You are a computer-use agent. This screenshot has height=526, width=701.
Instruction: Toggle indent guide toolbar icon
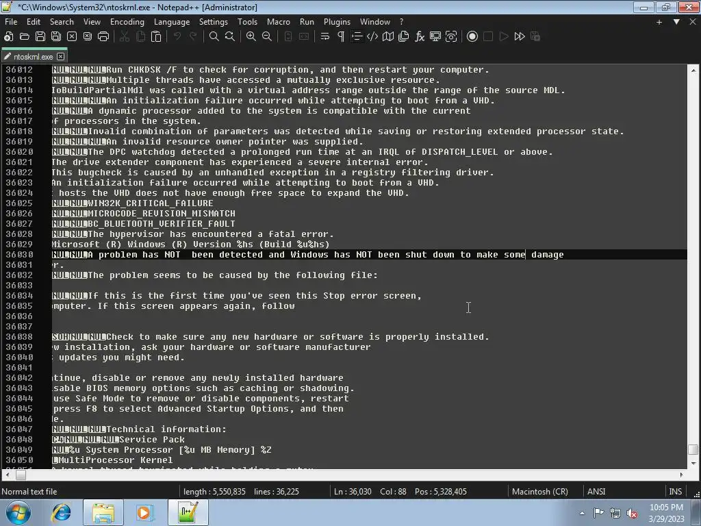356,37
